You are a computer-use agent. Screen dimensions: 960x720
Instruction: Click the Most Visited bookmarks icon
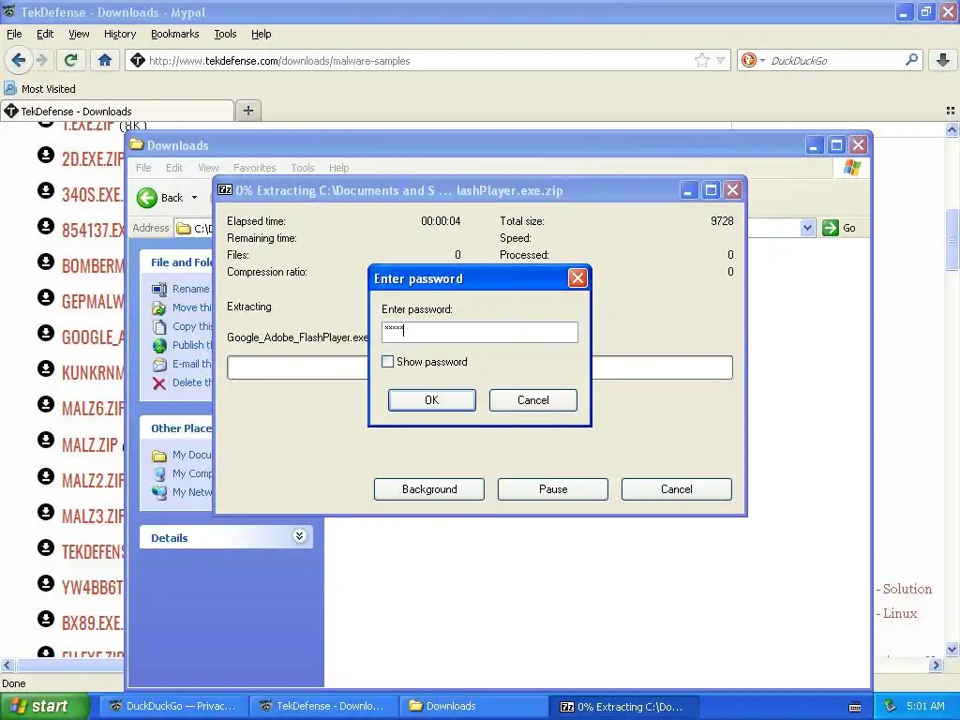click(9, 89)
